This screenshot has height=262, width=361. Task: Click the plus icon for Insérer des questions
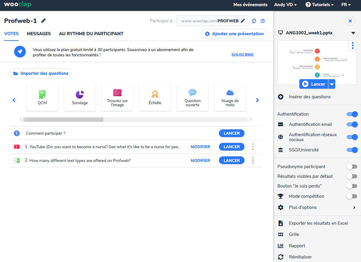pyautogui.click(x=280, y=97)
